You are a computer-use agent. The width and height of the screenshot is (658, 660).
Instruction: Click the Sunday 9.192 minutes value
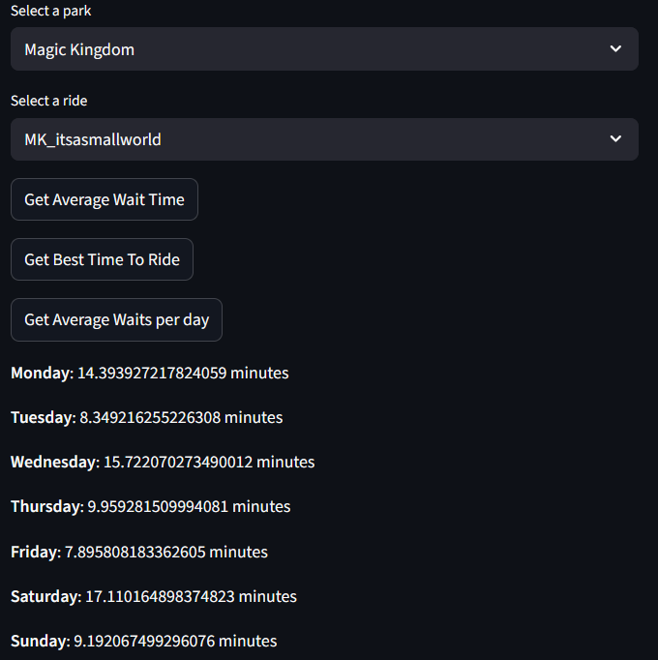tap(175, 641)
